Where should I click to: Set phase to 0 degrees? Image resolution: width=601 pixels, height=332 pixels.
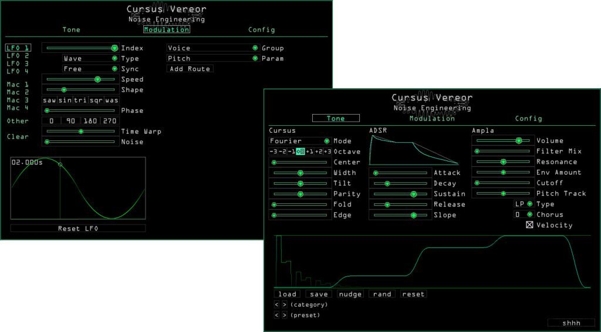click(x=52, y=121)
